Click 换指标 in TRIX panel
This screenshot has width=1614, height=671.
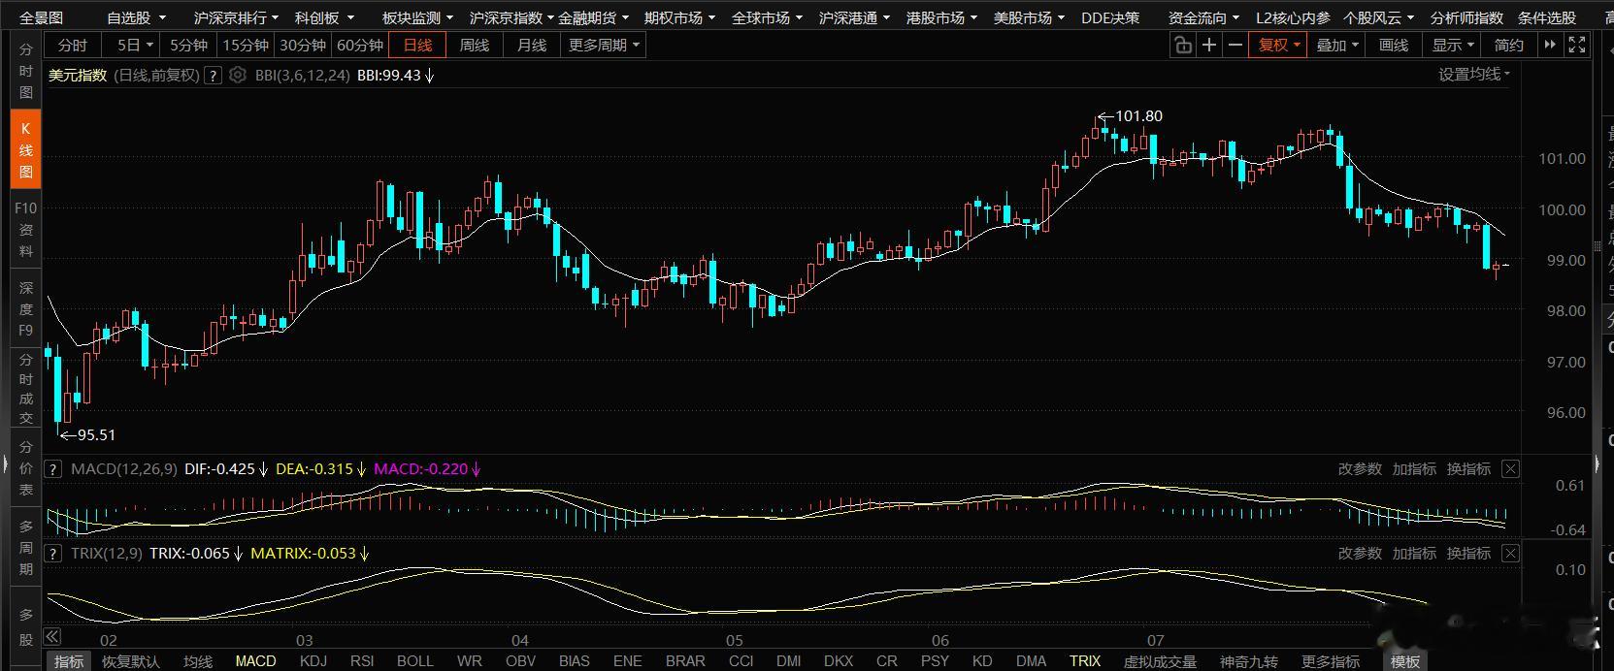pyautogui.click(x=1468, y=554)
